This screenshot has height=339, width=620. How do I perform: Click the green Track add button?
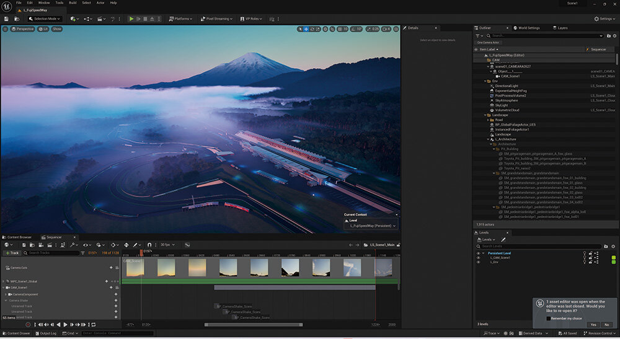12,253
